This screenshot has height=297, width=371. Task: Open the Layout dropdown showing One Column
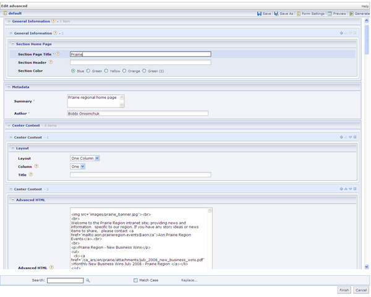pyautogui.click(x=85, y=158)
